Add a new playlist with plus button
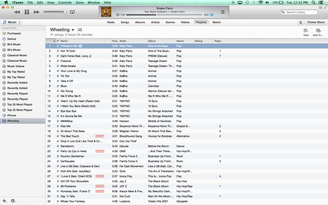328x205 pixels. [x=4, y=201]
